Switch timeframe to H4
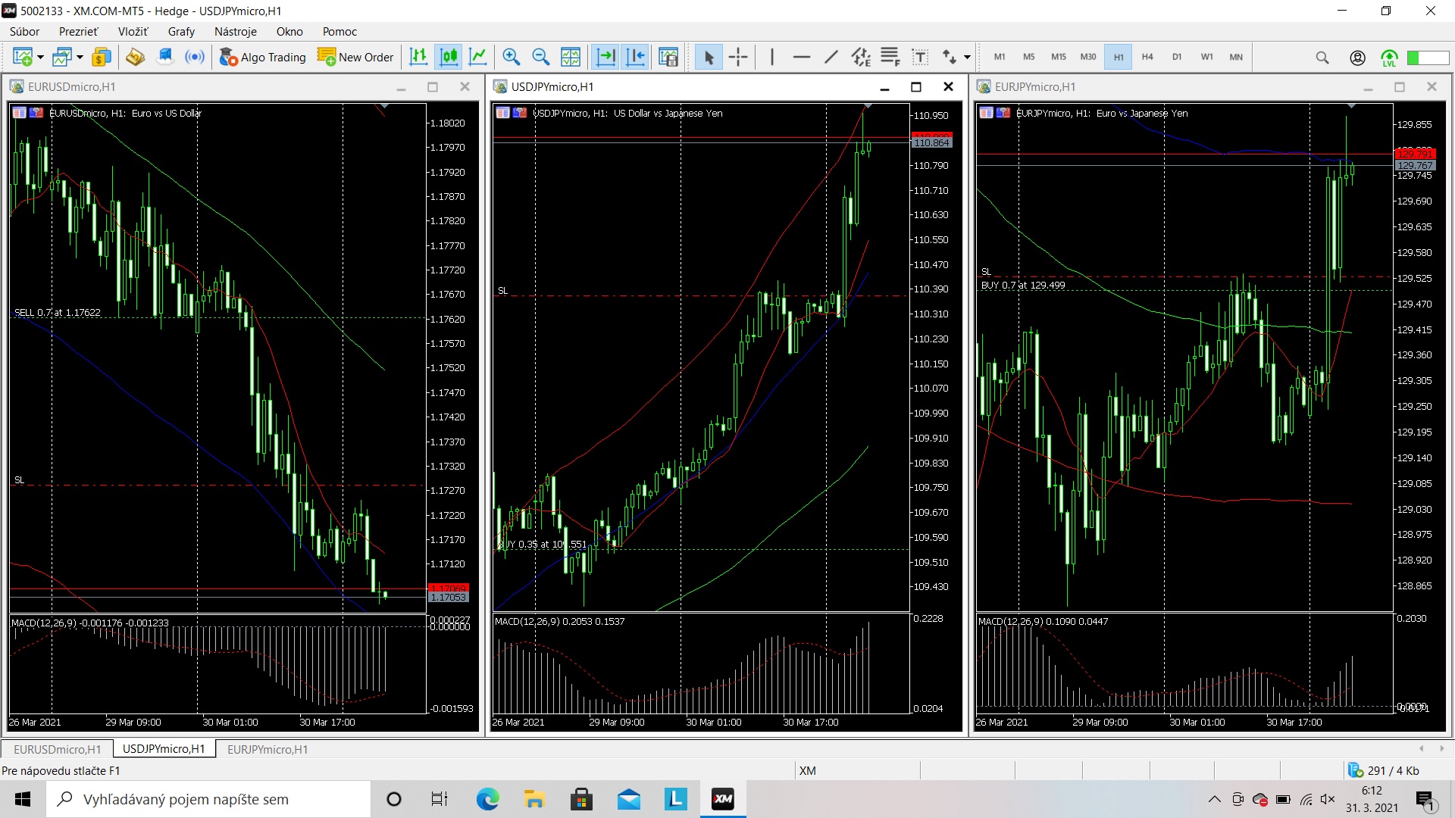This screenshot has width=1455, height=818. 1147,57
